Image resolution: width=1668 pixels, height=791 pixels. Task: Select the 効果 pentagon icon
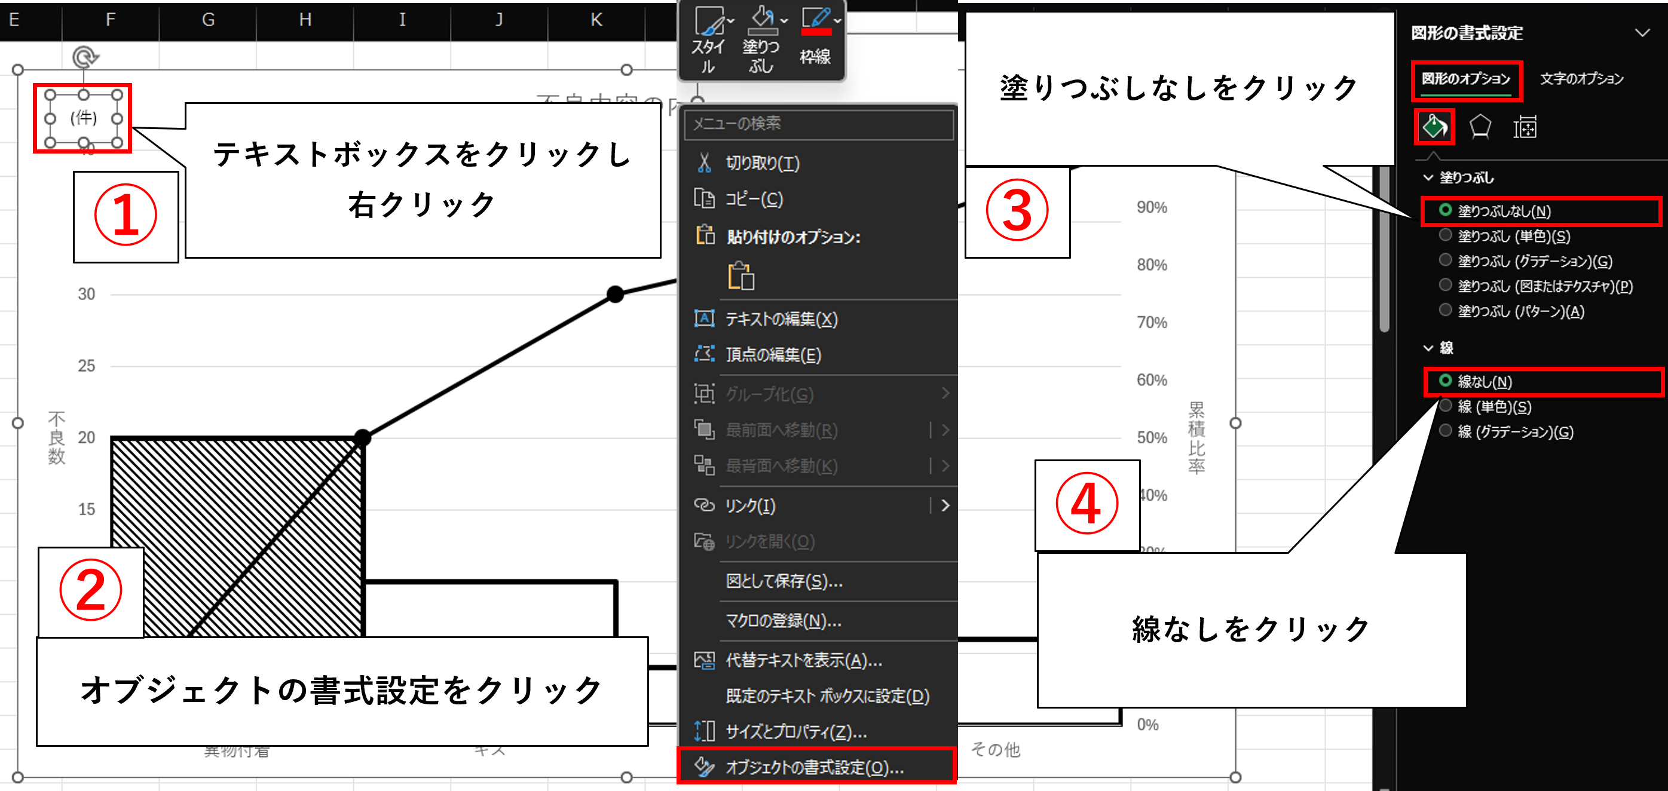coord(1480,127)
